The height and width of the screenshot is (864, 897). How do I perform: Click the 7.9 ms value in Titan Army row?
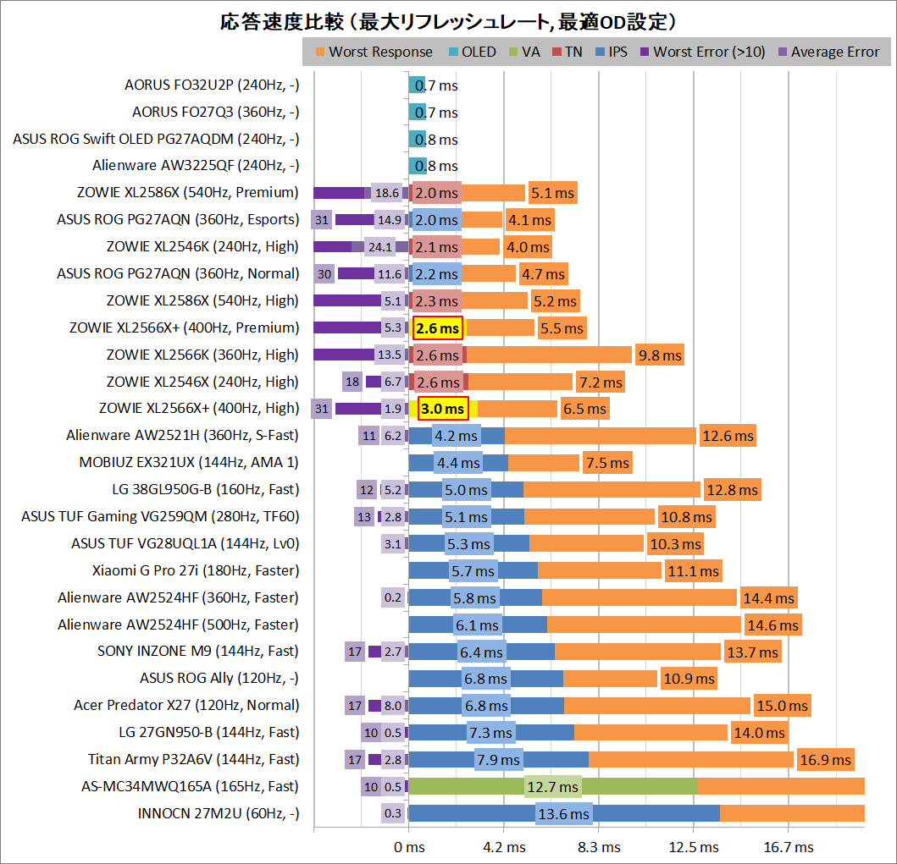click(x=498, y=760)
